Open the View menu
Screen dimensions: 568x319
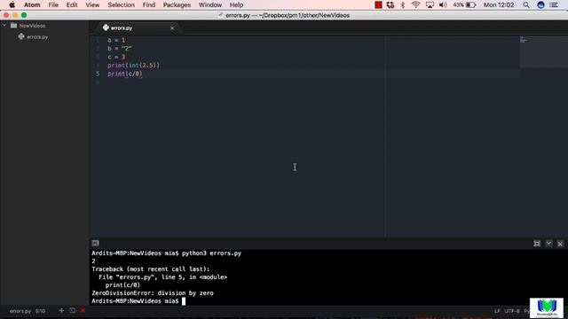coord(92,4)
